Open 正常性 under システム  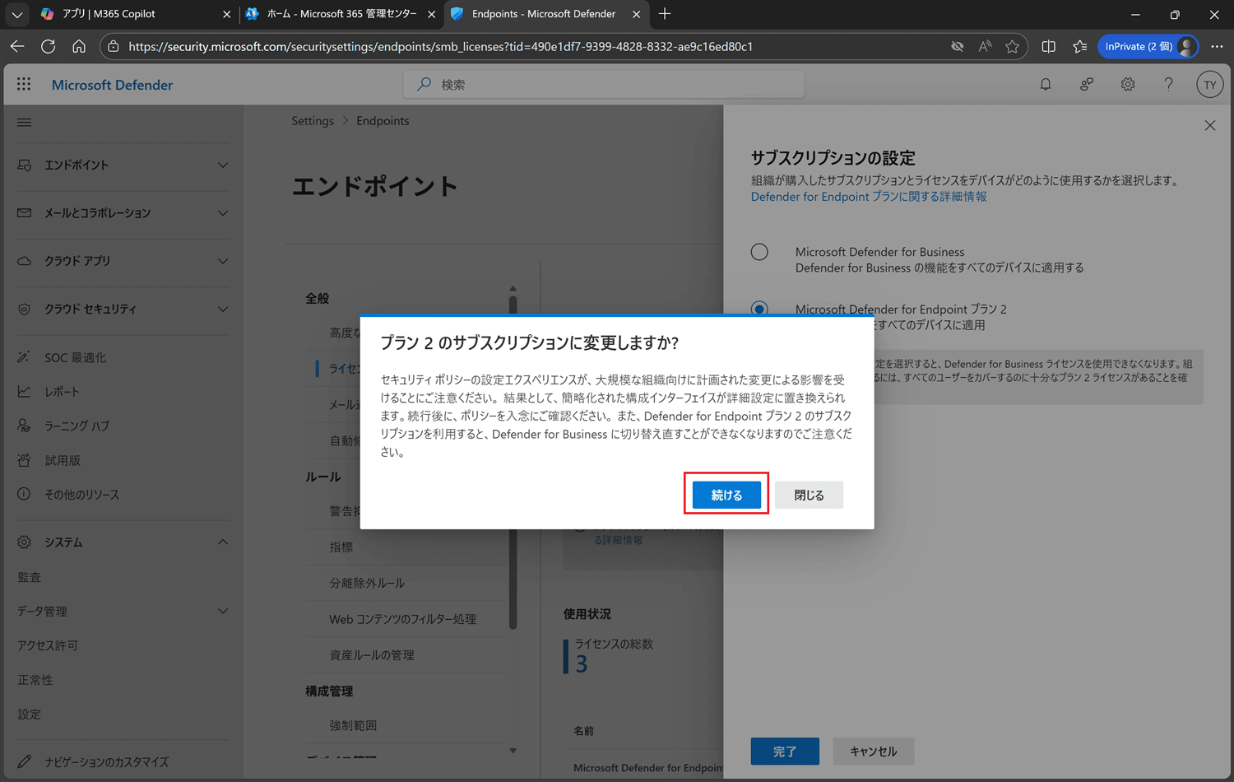pos(35,681)
